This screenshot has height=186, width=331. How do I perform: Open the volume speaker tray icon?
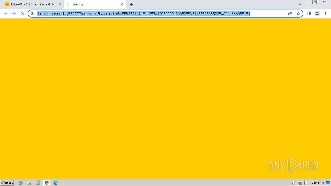pos(294,183)
